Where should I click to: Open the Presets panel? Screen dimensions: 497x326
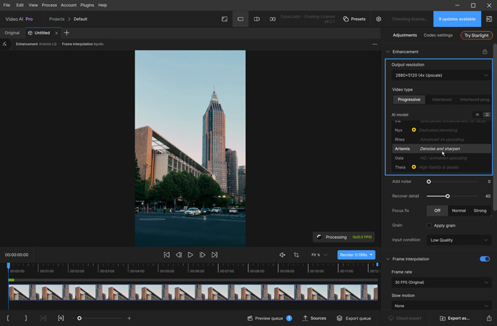(x=354, y=19)
